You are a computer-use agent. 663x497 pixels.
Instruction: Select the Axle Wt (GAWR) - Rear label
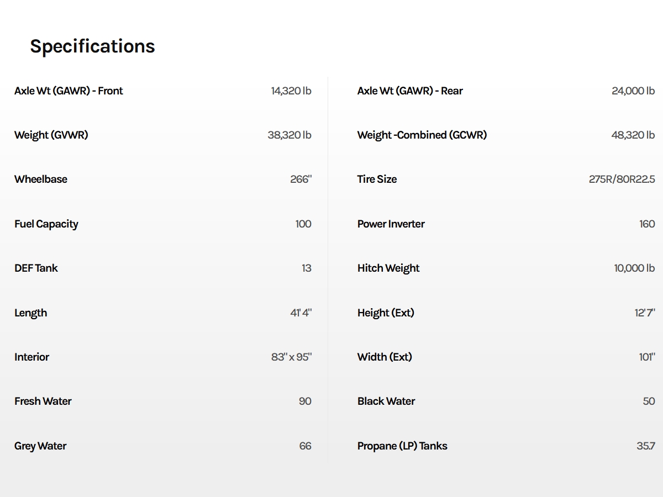tap(410, 91)
